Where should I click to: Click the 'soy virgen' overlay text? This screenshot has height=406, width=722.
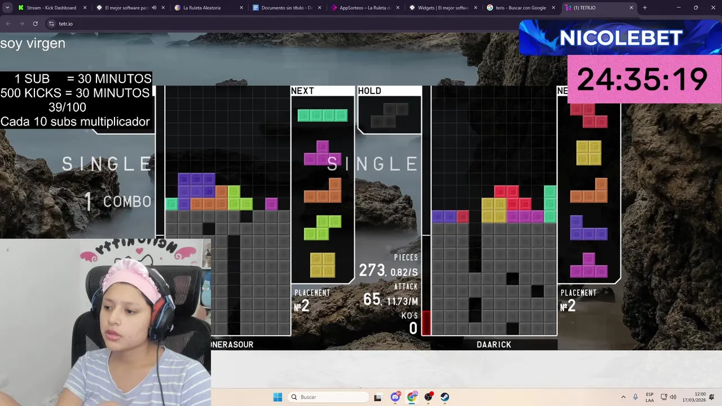[33, 43]
